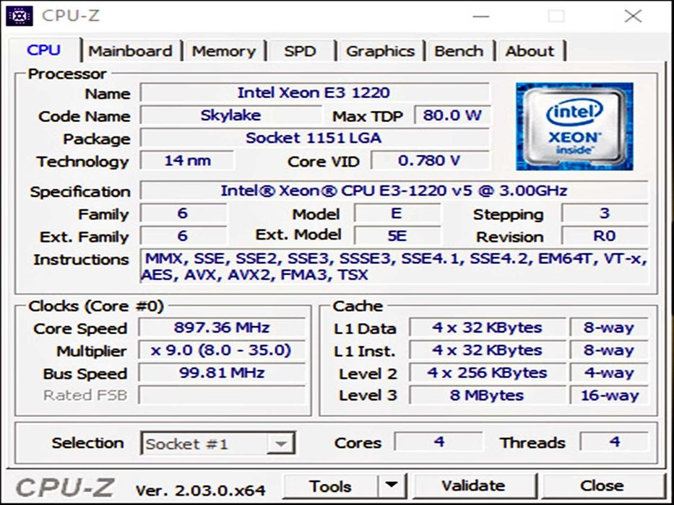The image size is (674, 505).
Task: Click the Instructions list starting with MMX
Action: (x=394, y=265)
